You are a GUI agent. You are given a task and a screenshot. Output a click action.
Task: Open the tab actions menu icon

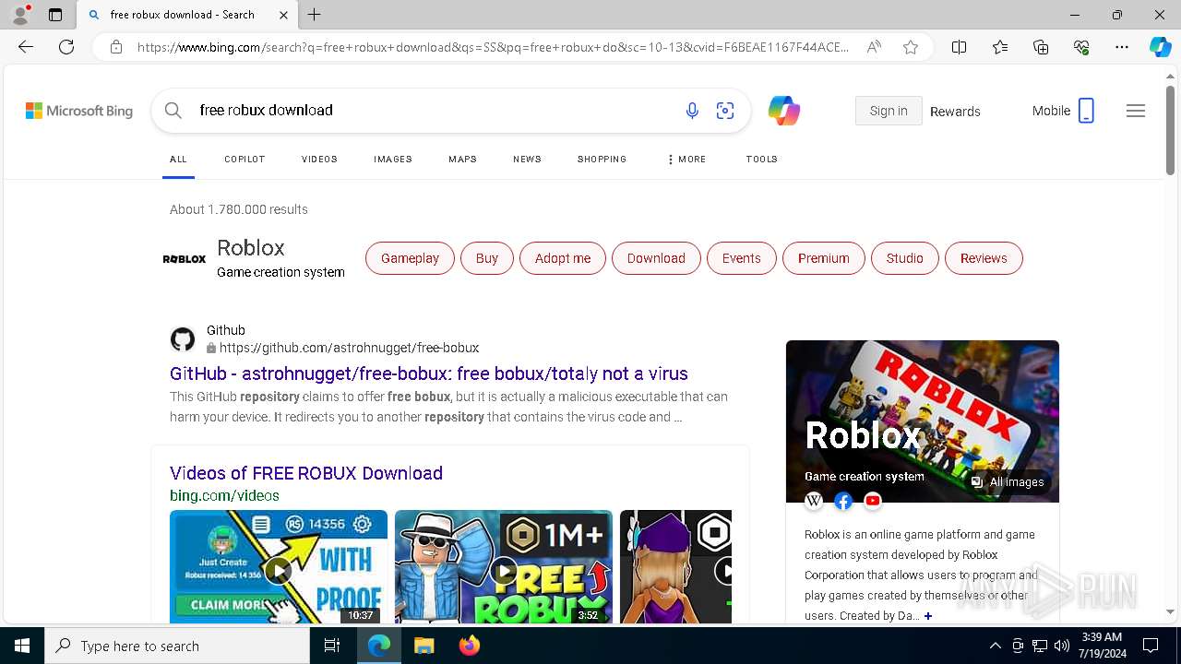coord(55,15)
